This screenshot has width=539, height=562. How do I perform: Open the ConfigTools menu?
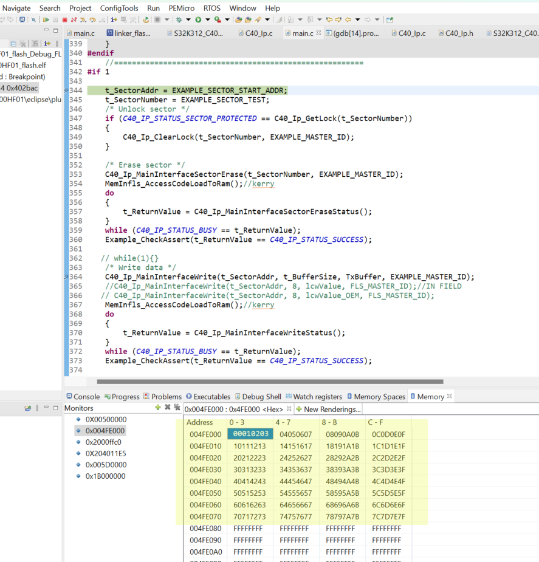[119, 8]
